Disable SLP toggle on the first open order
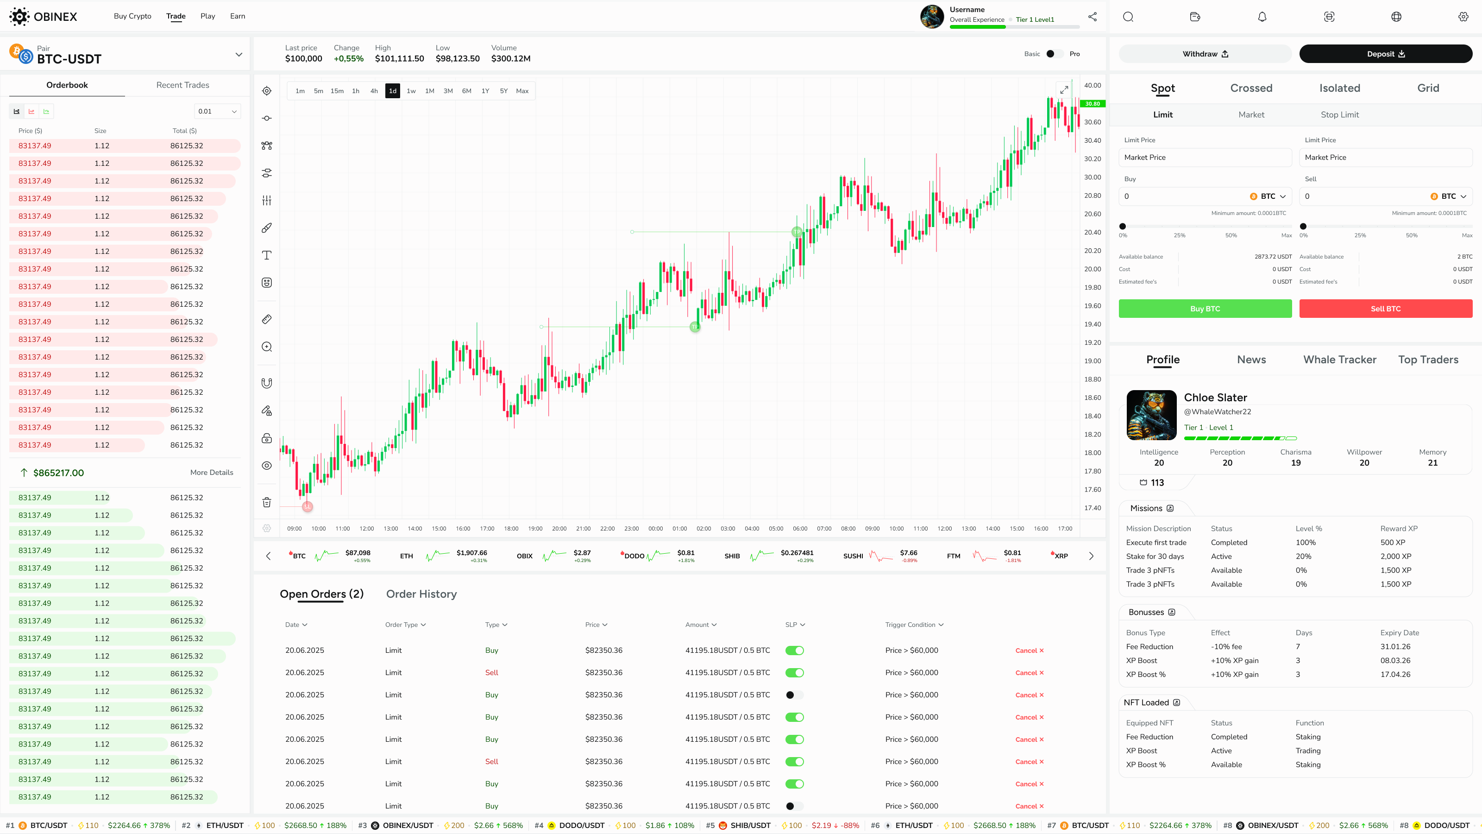Screen dimensions: 1482x834 tap(795, 650)
